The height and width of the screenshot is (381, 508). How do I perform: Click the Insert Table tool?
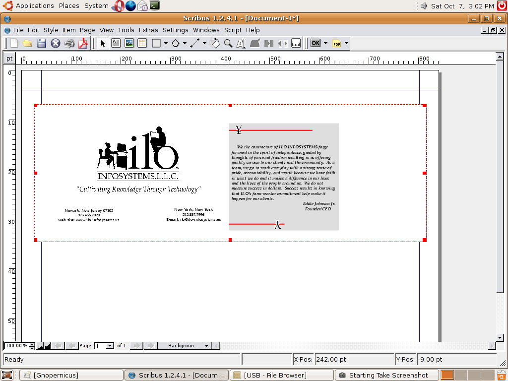[142, 43]
